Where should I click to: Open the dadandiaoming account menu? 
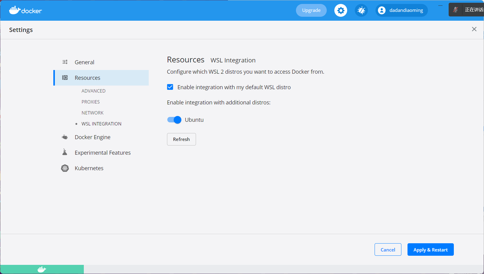tap(402, 10)
